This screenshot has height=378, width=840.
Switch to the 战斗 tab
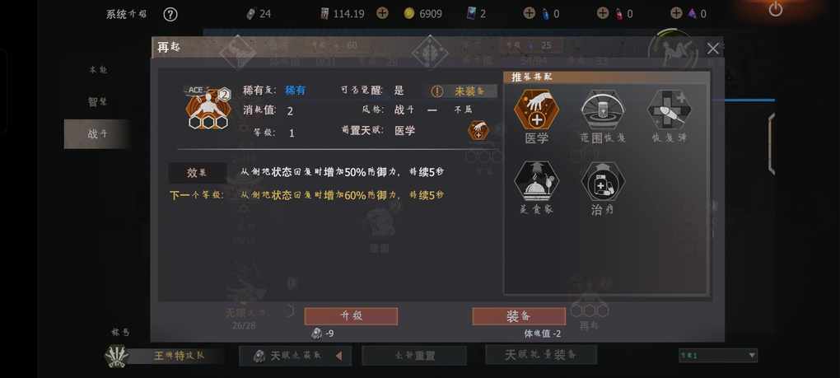click(97, 134)
